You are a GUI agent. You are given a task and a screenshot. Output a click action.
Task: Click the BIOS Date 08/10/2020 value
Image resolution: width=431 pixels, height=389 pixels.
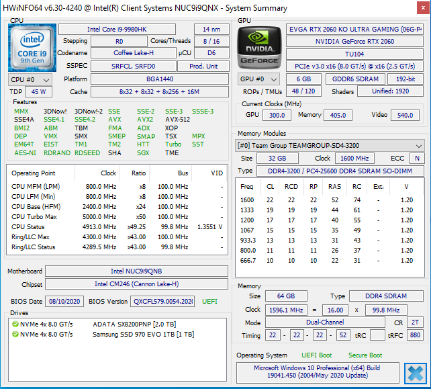coord(64,301)
